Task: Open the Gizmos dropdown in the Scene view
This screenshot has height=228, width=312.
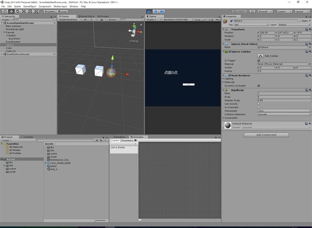Action: [113, 20]
